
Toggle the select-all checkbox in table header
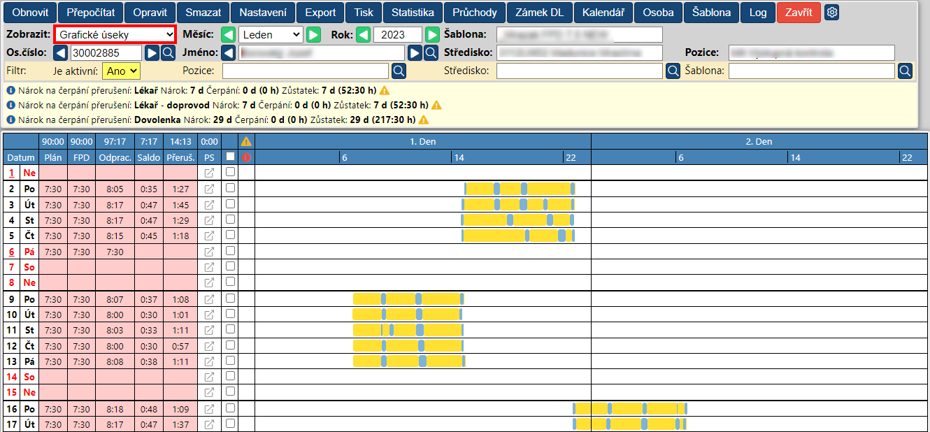[x=230, y=157]
